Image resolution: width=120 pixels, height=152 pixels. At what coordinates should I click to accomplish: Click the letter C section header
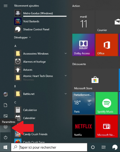tap(15, 102)
